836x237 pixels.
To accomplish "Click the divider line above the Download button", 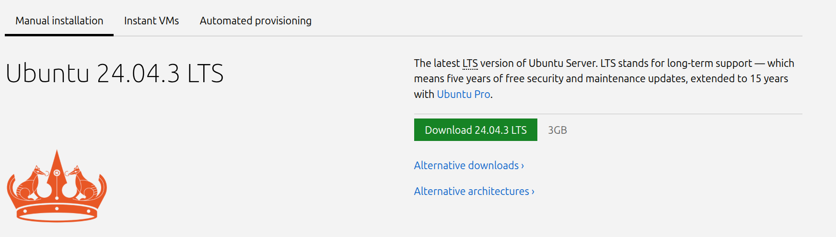I will click(x=608, y=114).
